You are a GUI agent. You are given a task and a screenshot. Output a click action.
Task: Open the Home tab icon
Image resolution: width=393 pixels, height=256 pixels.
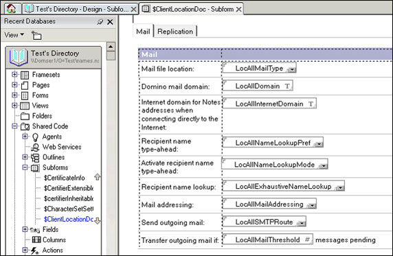(x=12, y=9)
